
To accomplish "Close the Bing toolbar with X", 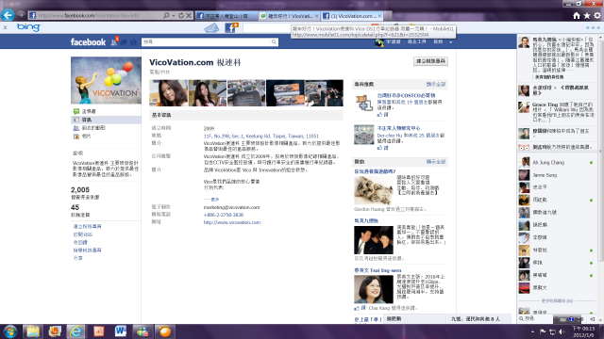I will [5, 27].
